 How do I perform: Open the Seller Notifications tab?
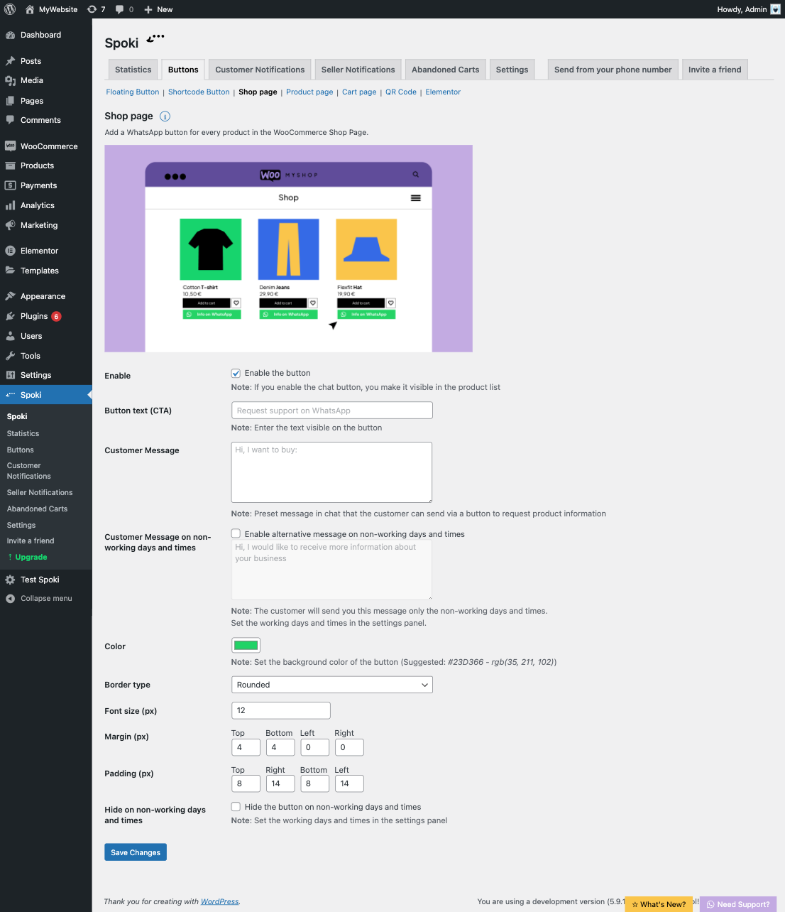click(358, 70)
